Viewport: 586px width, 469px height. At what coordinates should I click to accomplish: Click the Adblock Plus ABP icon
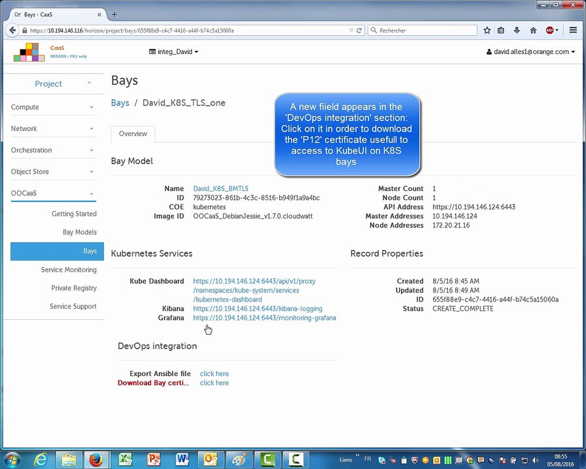550,31
